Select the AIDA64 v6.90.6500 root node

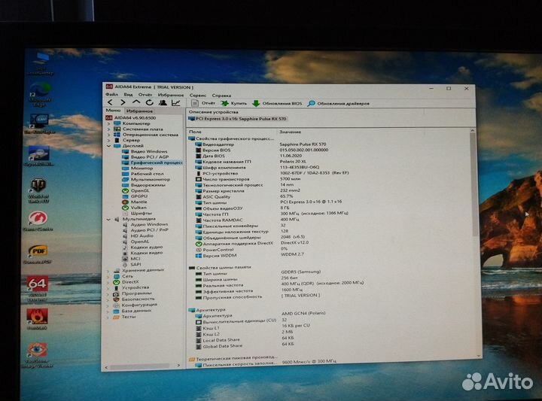click(131, 118)
